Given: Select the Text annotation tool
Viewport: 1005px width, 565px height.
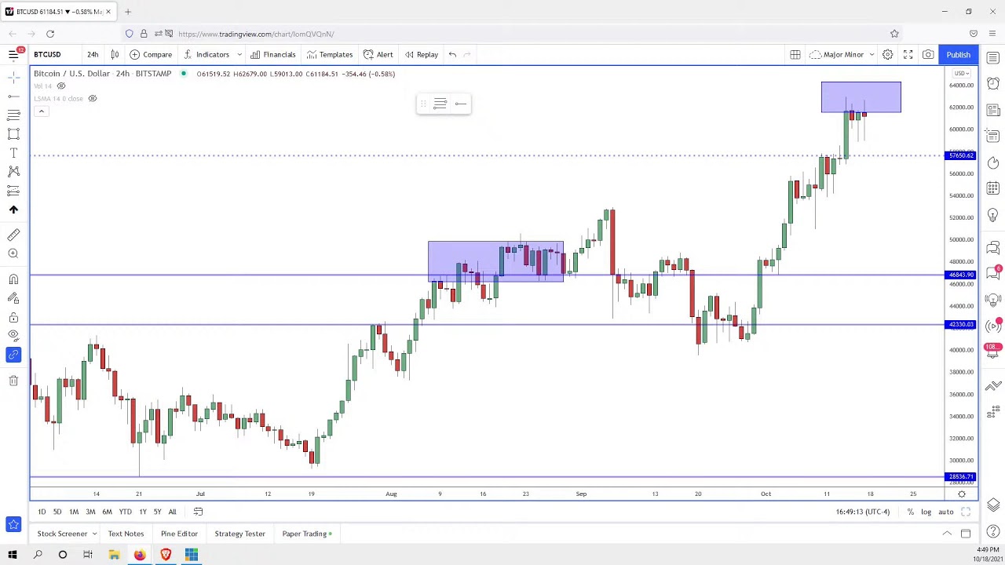Looking at the screenshot, I should tap(13, 153).
